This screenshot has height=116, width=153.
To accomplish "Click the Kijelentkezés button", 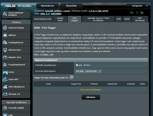I will click(47, 6).
